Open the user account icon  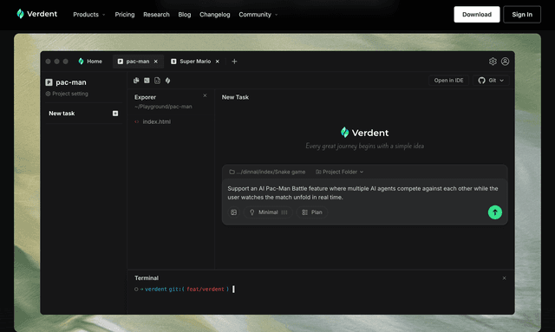505,62
